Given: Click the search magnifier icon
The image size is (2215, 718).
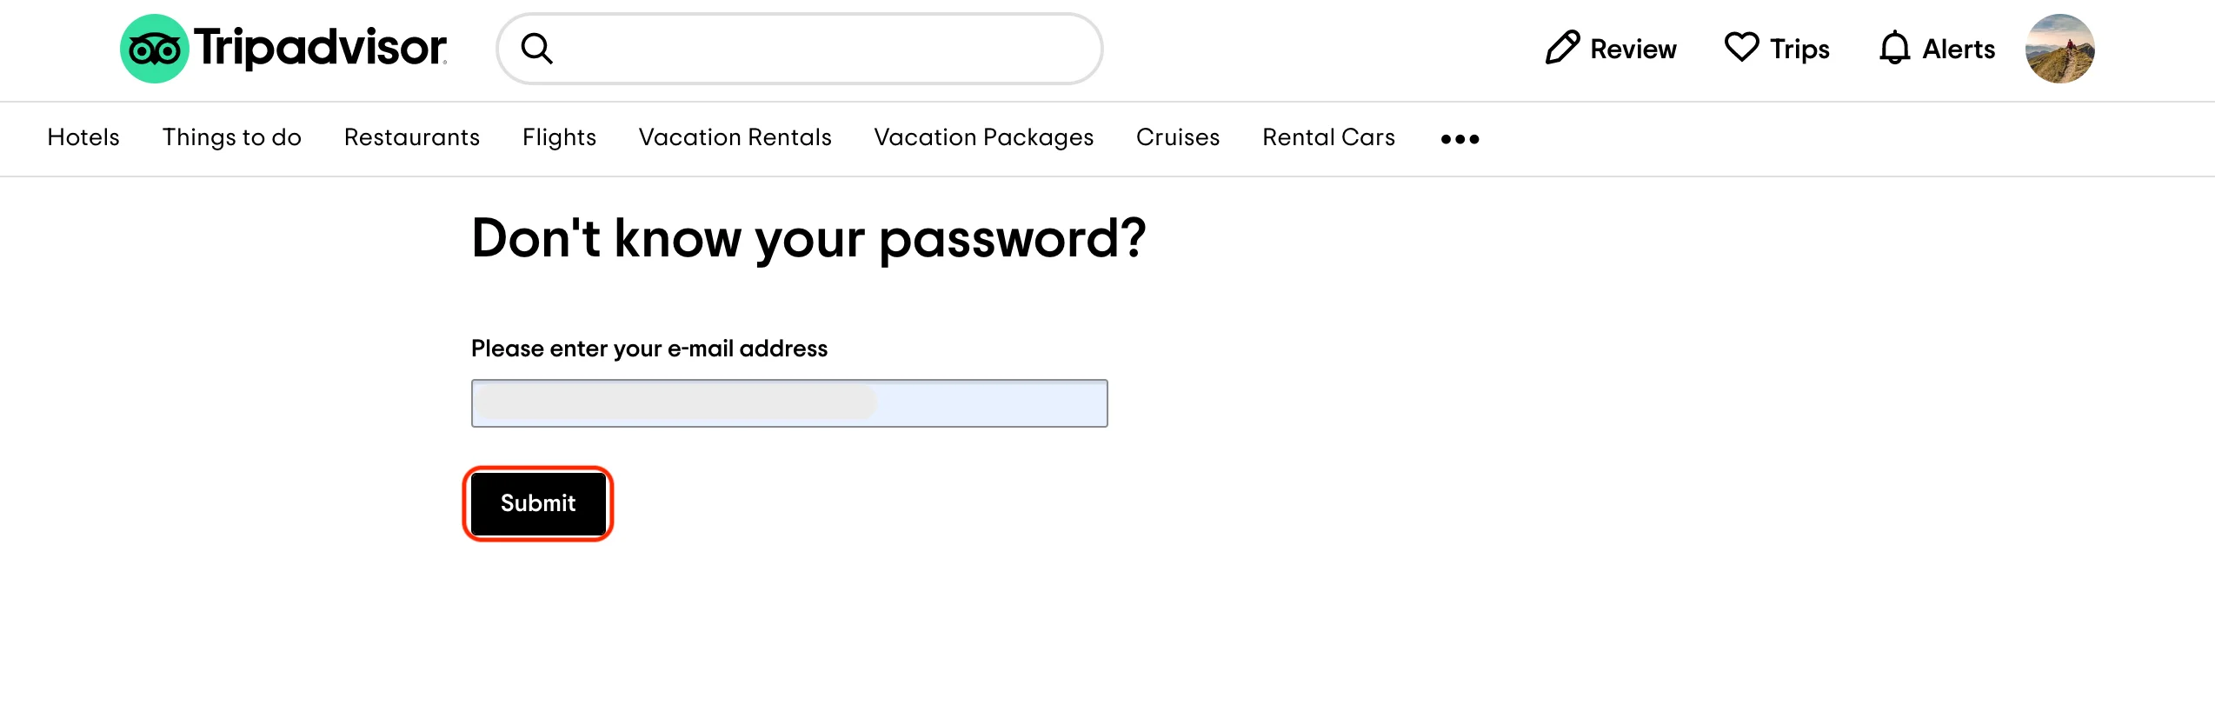Looking at the screenshot, I should click(x=536, y=49).
